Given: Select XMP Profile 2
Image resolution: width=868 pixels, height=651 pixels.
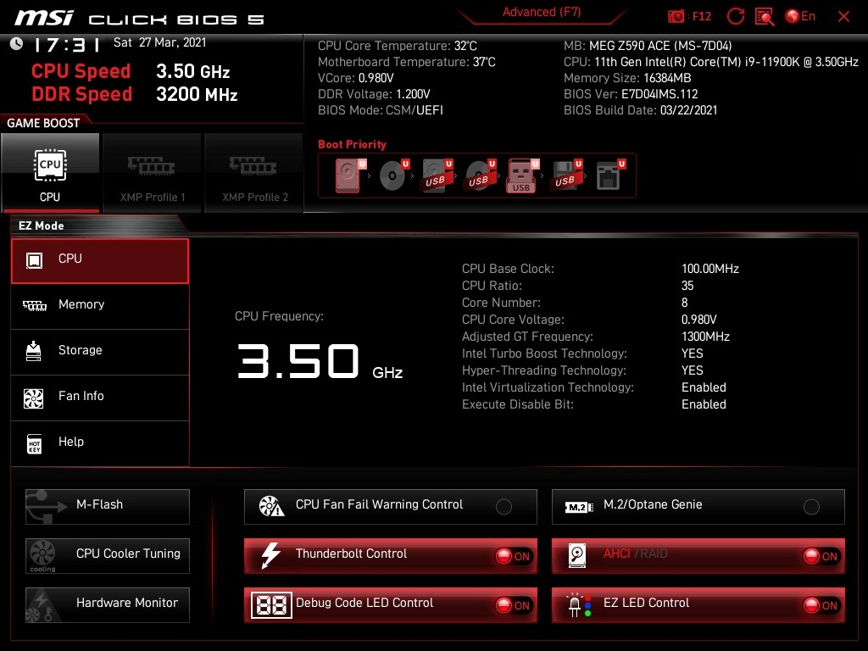Looking at the screenshot, I should tap(254, 172).
